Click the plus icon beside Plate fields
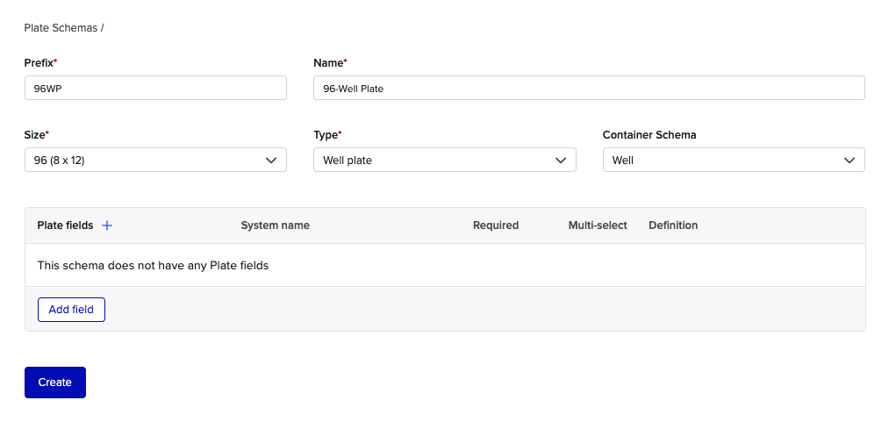 (107, 225)
